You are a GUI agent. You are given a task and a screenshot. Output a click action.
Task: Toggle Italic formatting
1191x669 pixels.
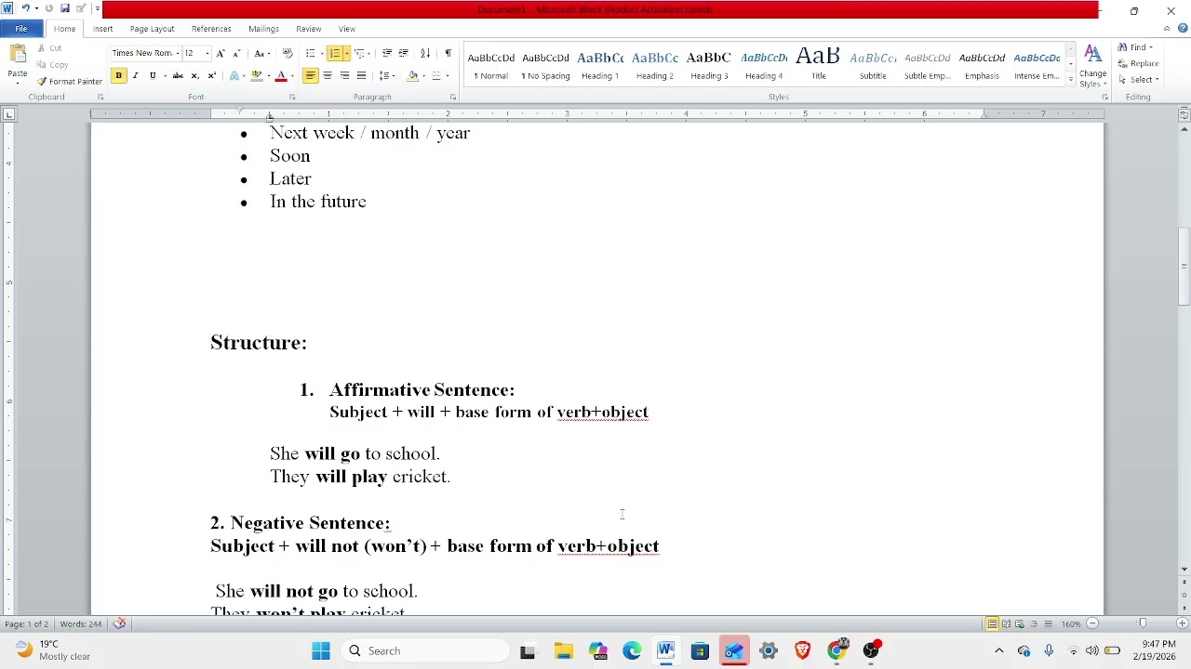coord(135,75)
